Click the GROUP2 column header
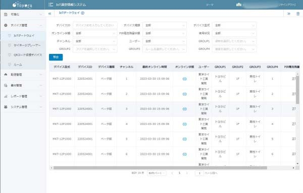The image size is (303, 193). [237, 67]
